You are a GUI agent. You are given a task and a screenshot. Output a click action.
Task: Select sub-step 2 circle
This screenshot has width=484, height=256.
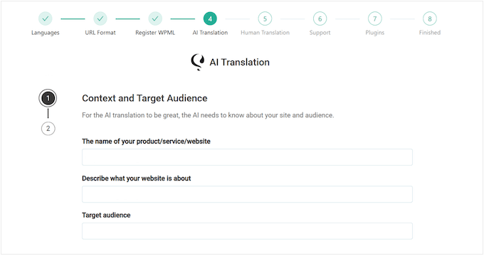[48, 129]
